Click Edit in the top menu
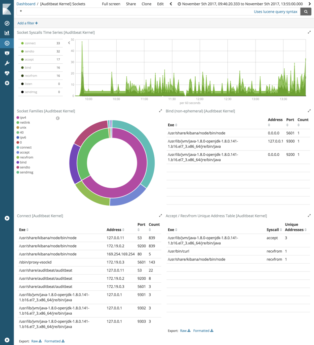The width and height of the screenshot is (314, 345). pyautogui.click(x=160, y=4)
